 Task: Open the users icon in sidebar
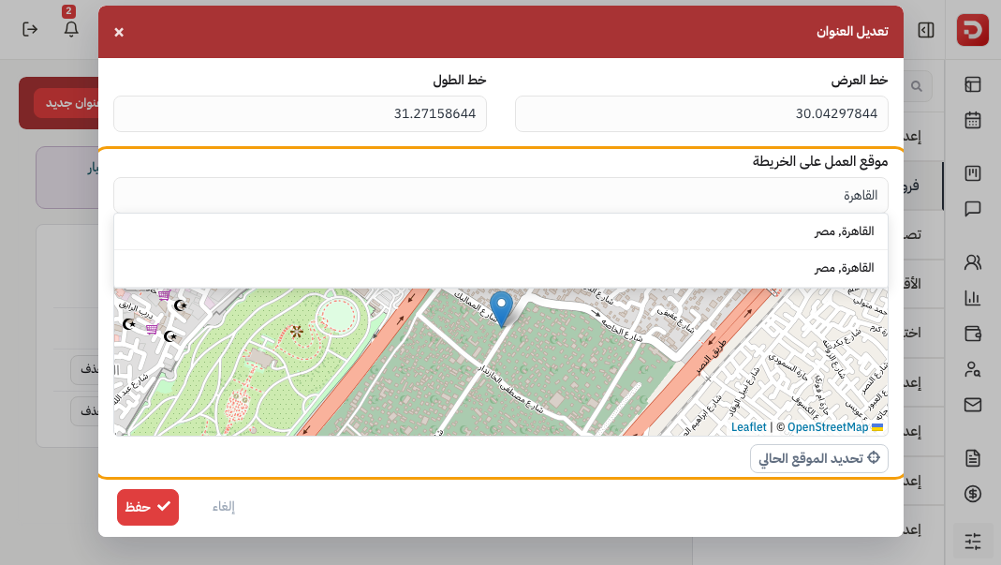[972, 262]
